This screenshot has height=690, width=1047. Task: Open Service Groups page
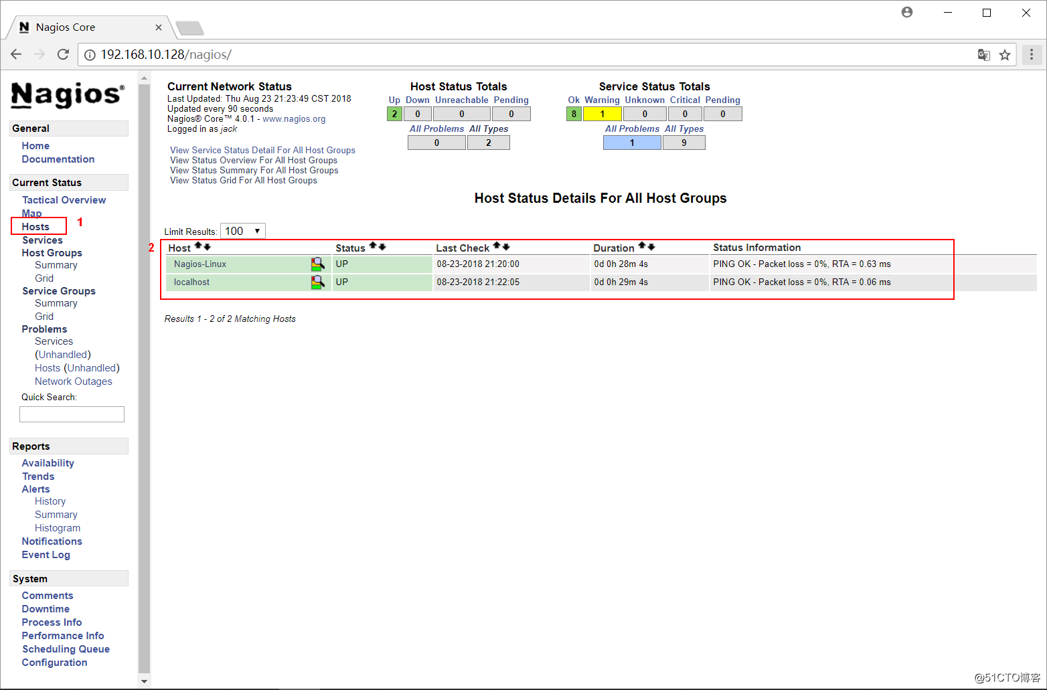[59, 291]
